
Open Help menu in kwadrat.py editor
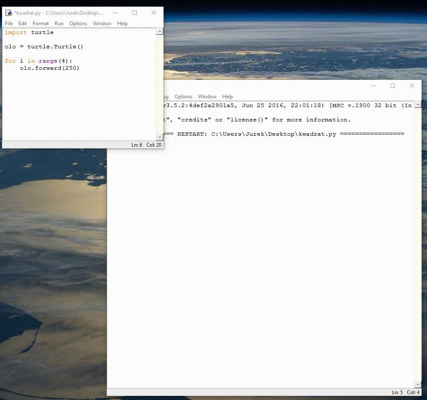122,24
